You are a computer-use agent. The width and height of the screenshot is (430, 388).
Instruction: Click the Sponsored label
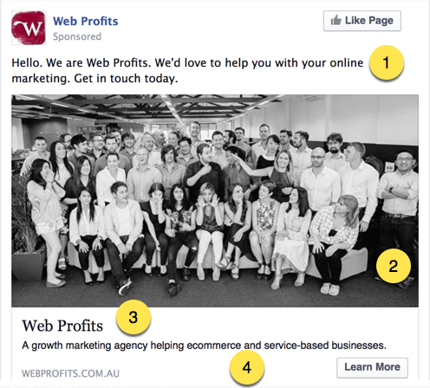click(x=77, y=36)
